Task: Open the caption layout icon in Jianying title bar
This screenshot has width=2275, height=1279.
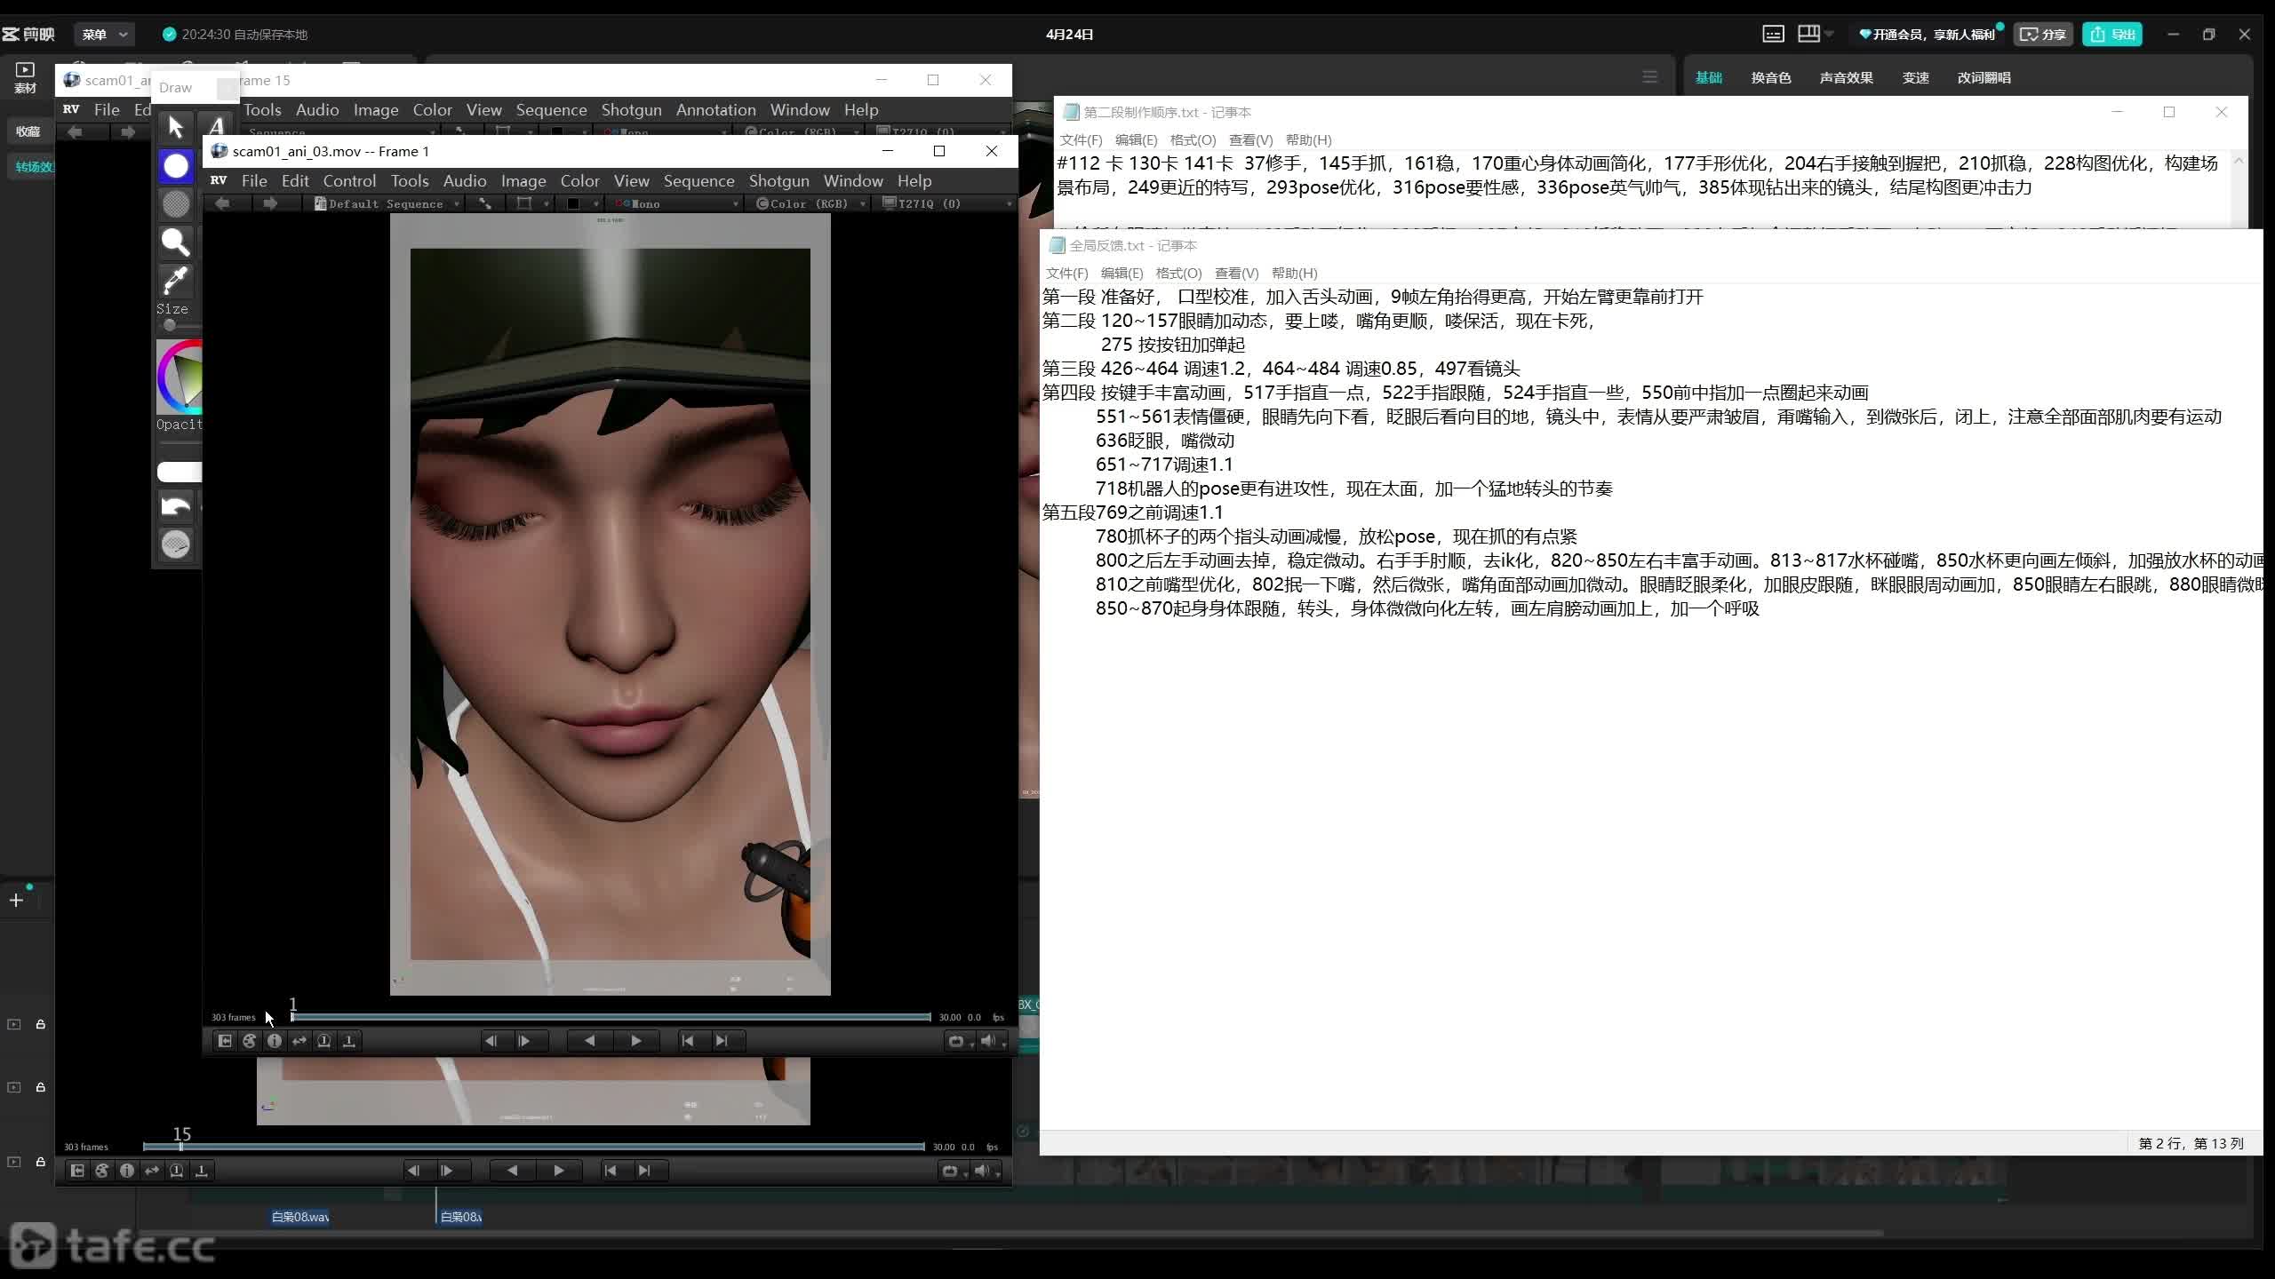Action: 1773,34
